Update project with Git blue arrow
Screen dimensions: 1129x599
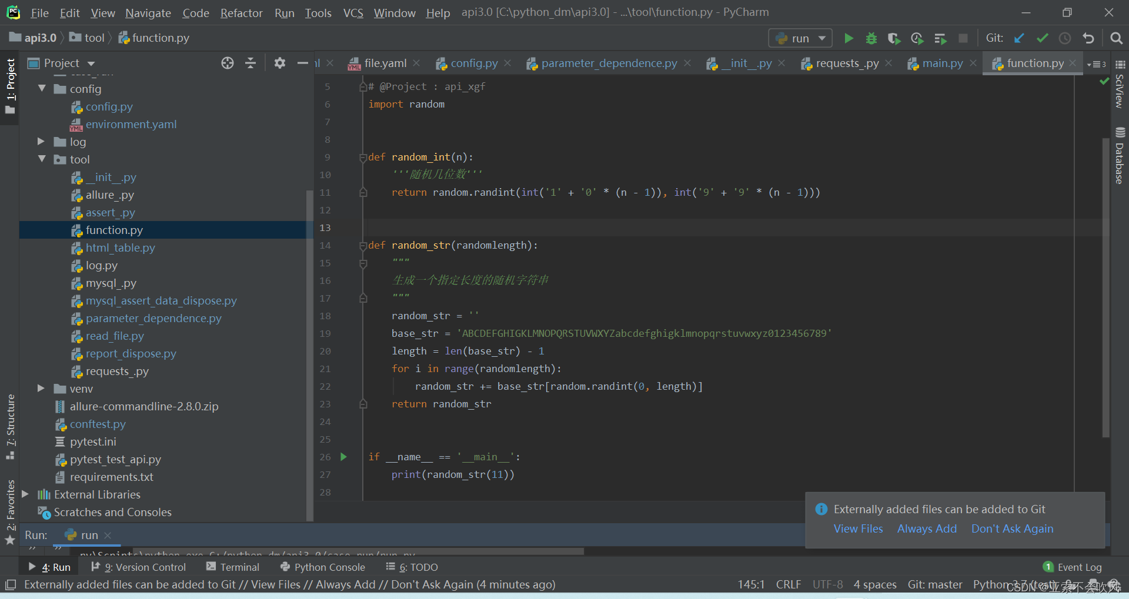(1019, 38)
